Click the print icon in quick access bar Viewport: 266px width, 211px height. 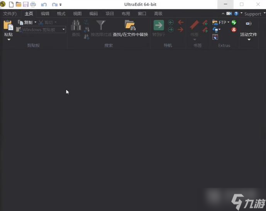point(33,4)
